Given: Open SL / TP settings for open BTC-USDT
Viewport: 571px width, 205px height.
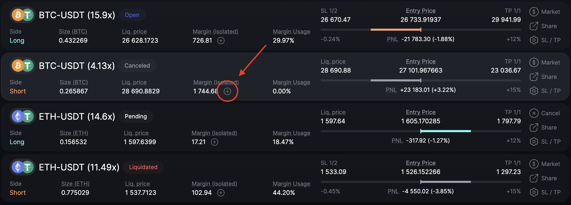Looking at the screenshot, I should point(545,40).
